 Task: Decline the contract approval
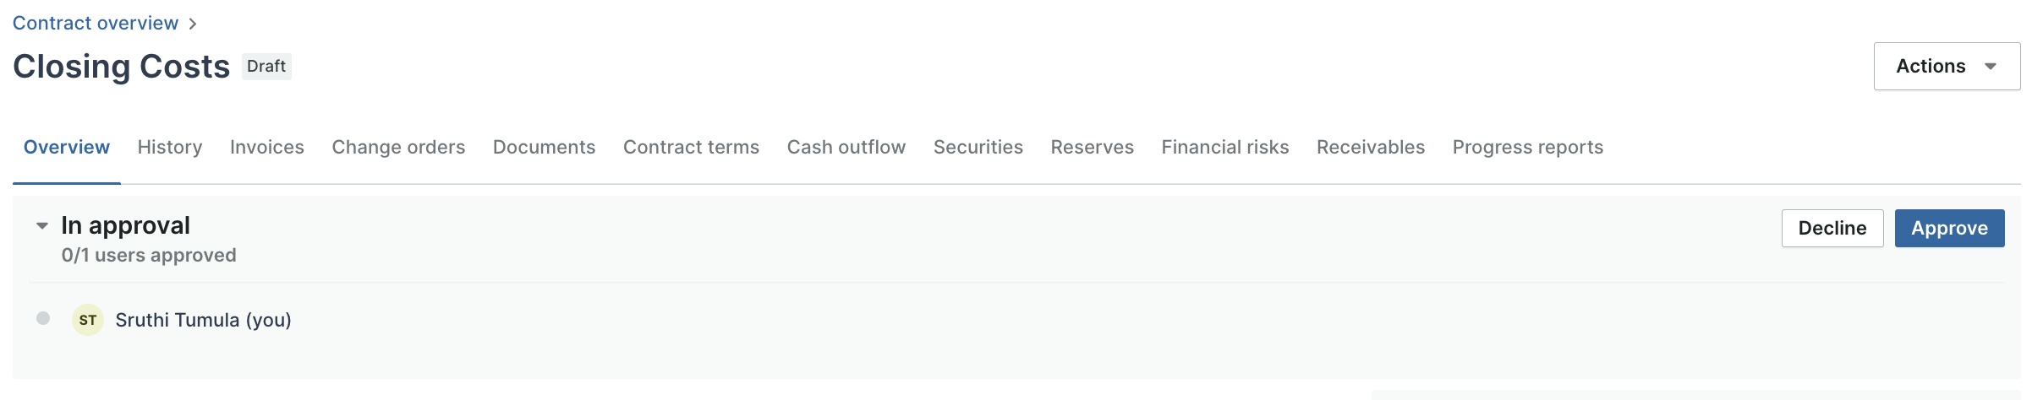coord(1832,228)
